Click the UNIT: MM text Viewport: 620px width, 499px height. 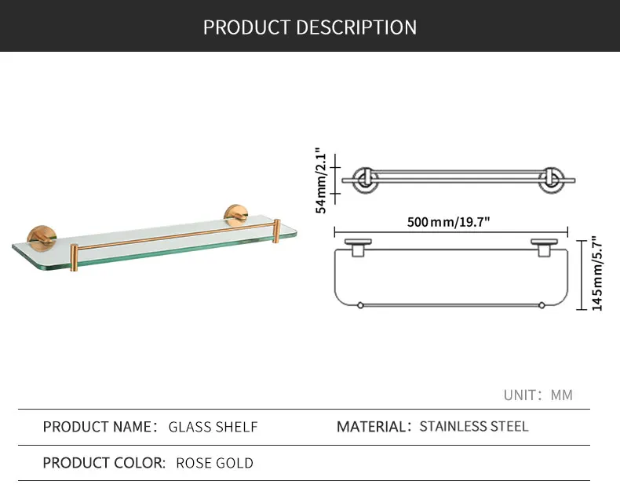pyautogui.click(x=538, y=395)
